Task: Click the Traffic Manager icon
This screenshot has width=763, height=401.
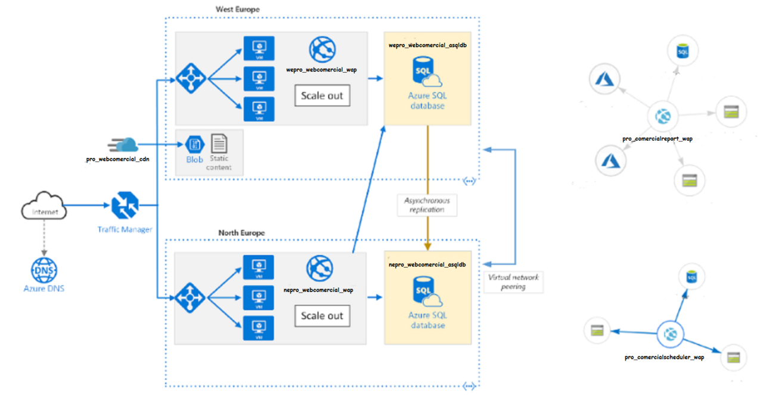Action: [x=125, y=207]
